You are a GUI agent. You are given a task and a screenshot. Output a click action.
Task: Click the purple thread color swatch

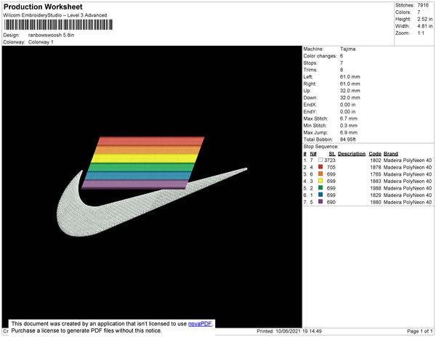click(x=320, y=202)
